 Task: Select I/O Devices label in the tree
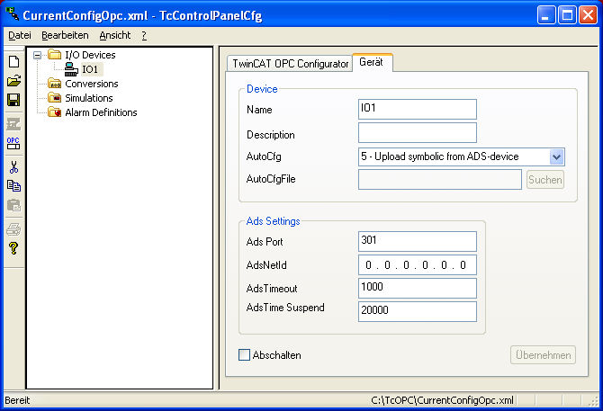point(90,55)
